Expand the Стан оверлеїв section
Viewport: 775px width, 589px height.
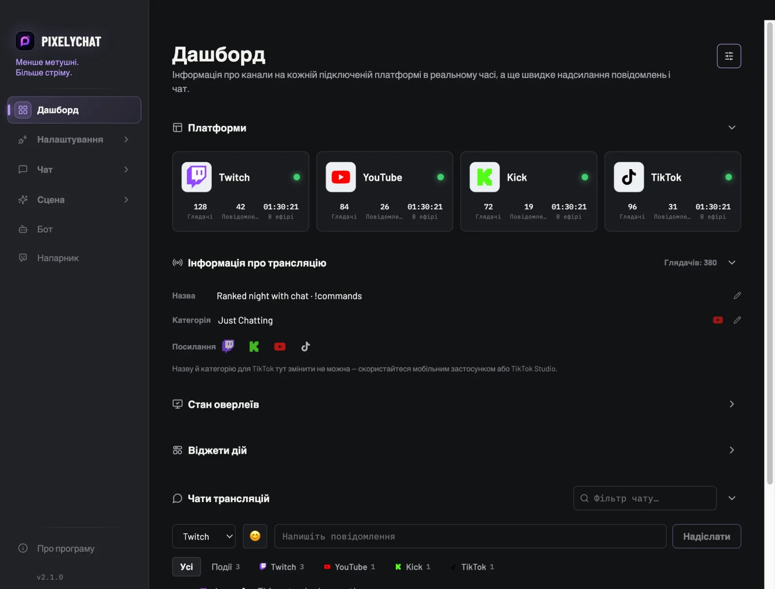(x=731, y=404)
